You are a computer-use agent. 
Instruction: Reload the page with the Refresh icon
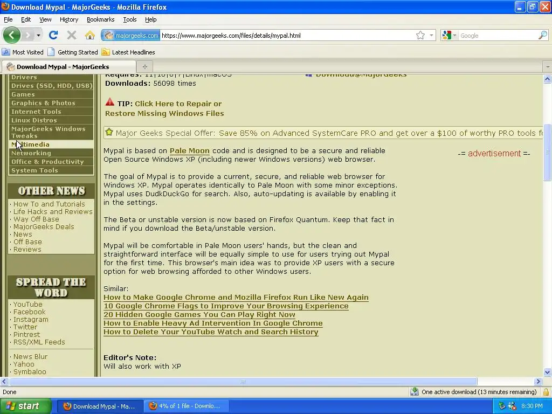(53, 35)
